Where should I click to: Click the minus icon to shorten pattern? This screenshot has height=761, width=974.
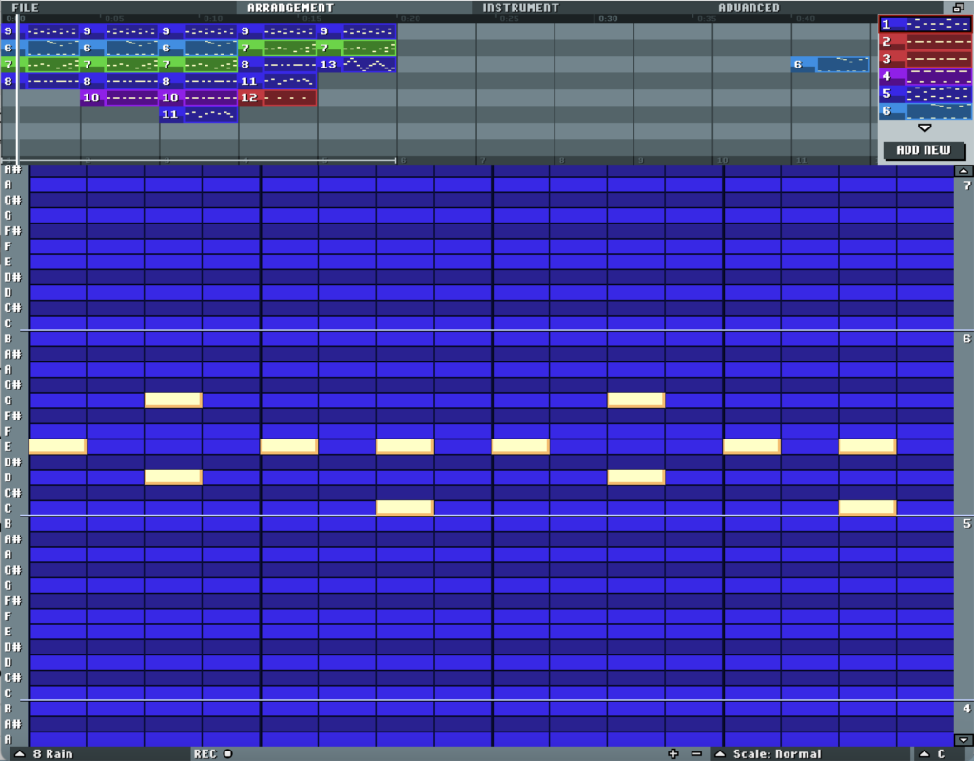point(696,753)
